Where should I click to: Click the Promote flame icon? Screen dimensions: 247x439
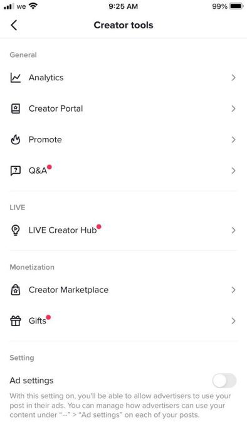pyautogui.click(x=16, y=140)
